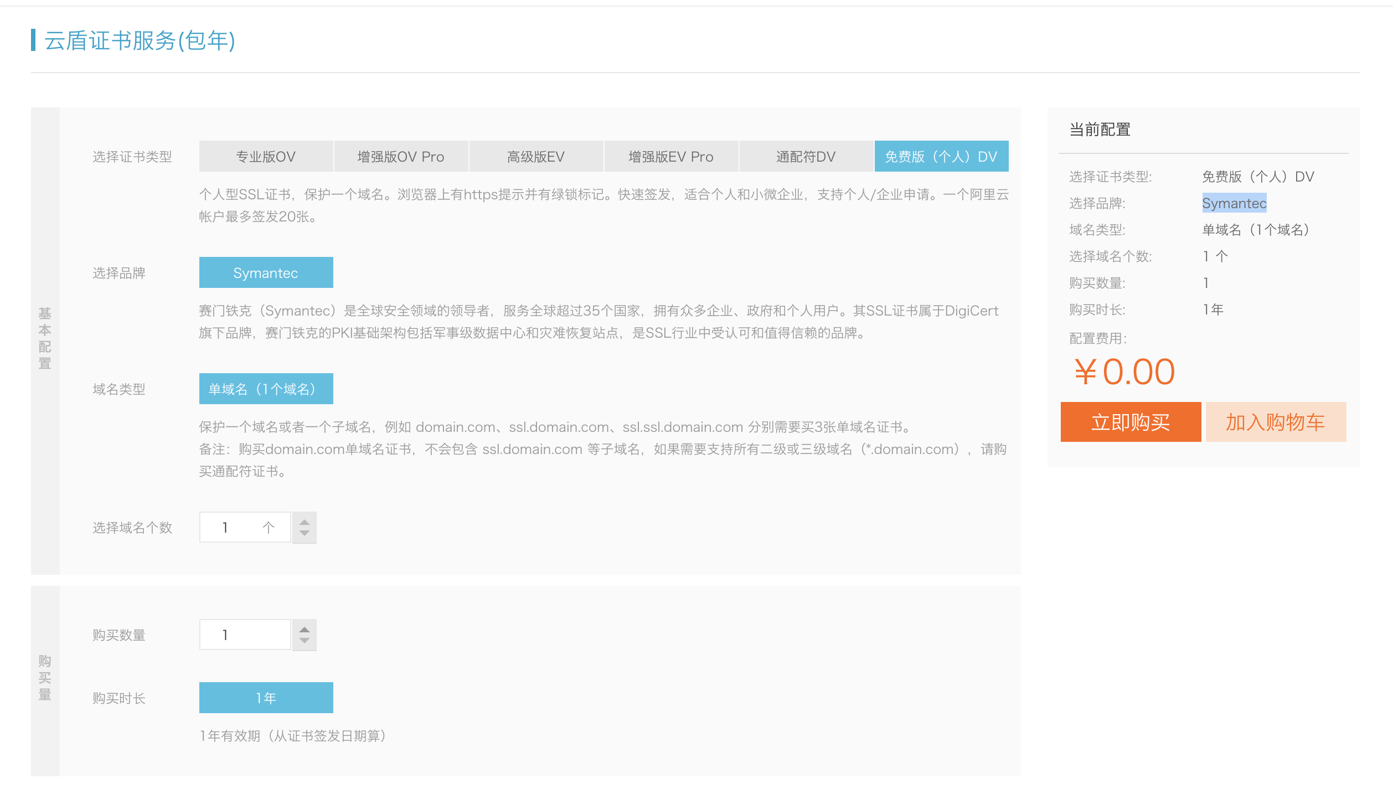Click the ¥0.00 price amount
The width and height of the screenshot is (1393, 794).
tap(1124, 372)
